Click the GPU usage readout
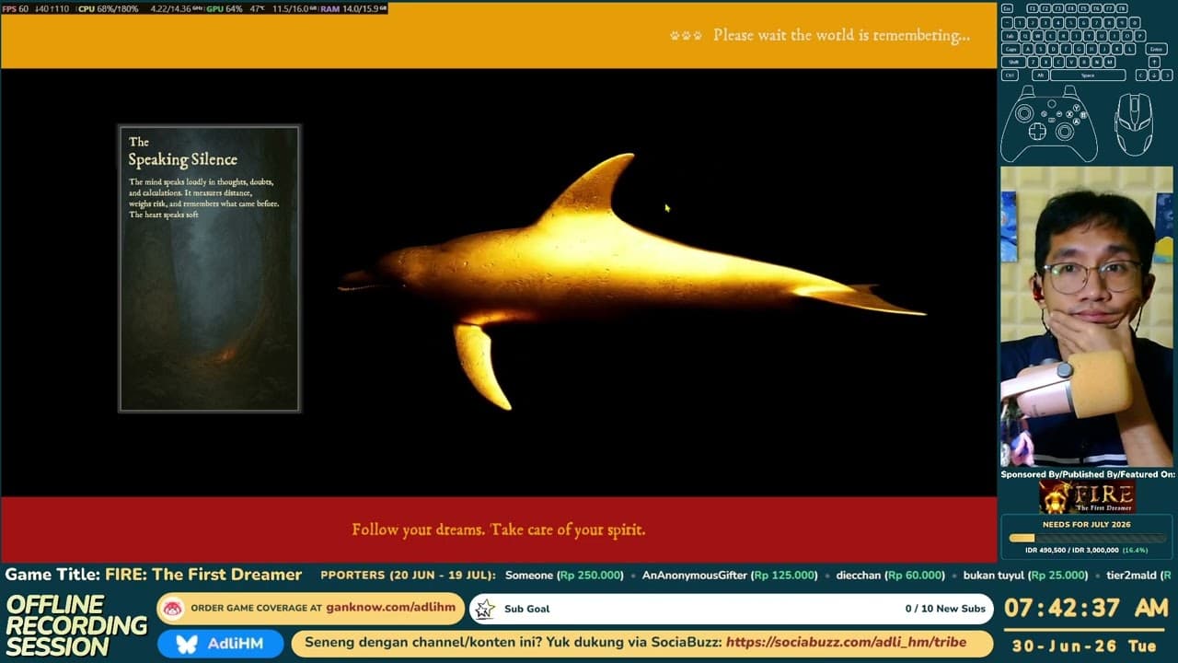 coord(224,8)
